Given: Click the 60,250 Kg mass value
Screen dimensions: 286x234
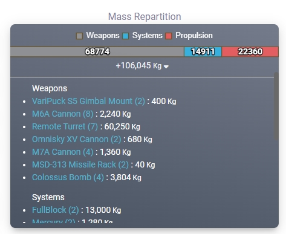Looking at the screenshot, I should point(122,126).
